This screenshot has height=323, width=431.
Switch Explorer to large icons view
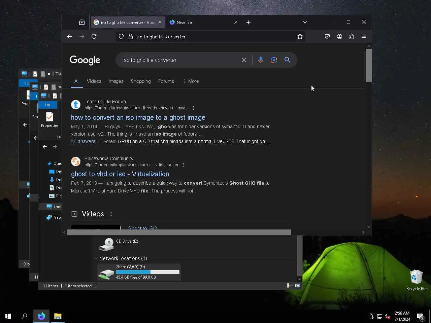(x=297, y=286)
